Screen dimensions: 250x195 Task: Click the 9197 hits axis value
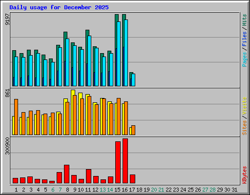pos(7,19)
